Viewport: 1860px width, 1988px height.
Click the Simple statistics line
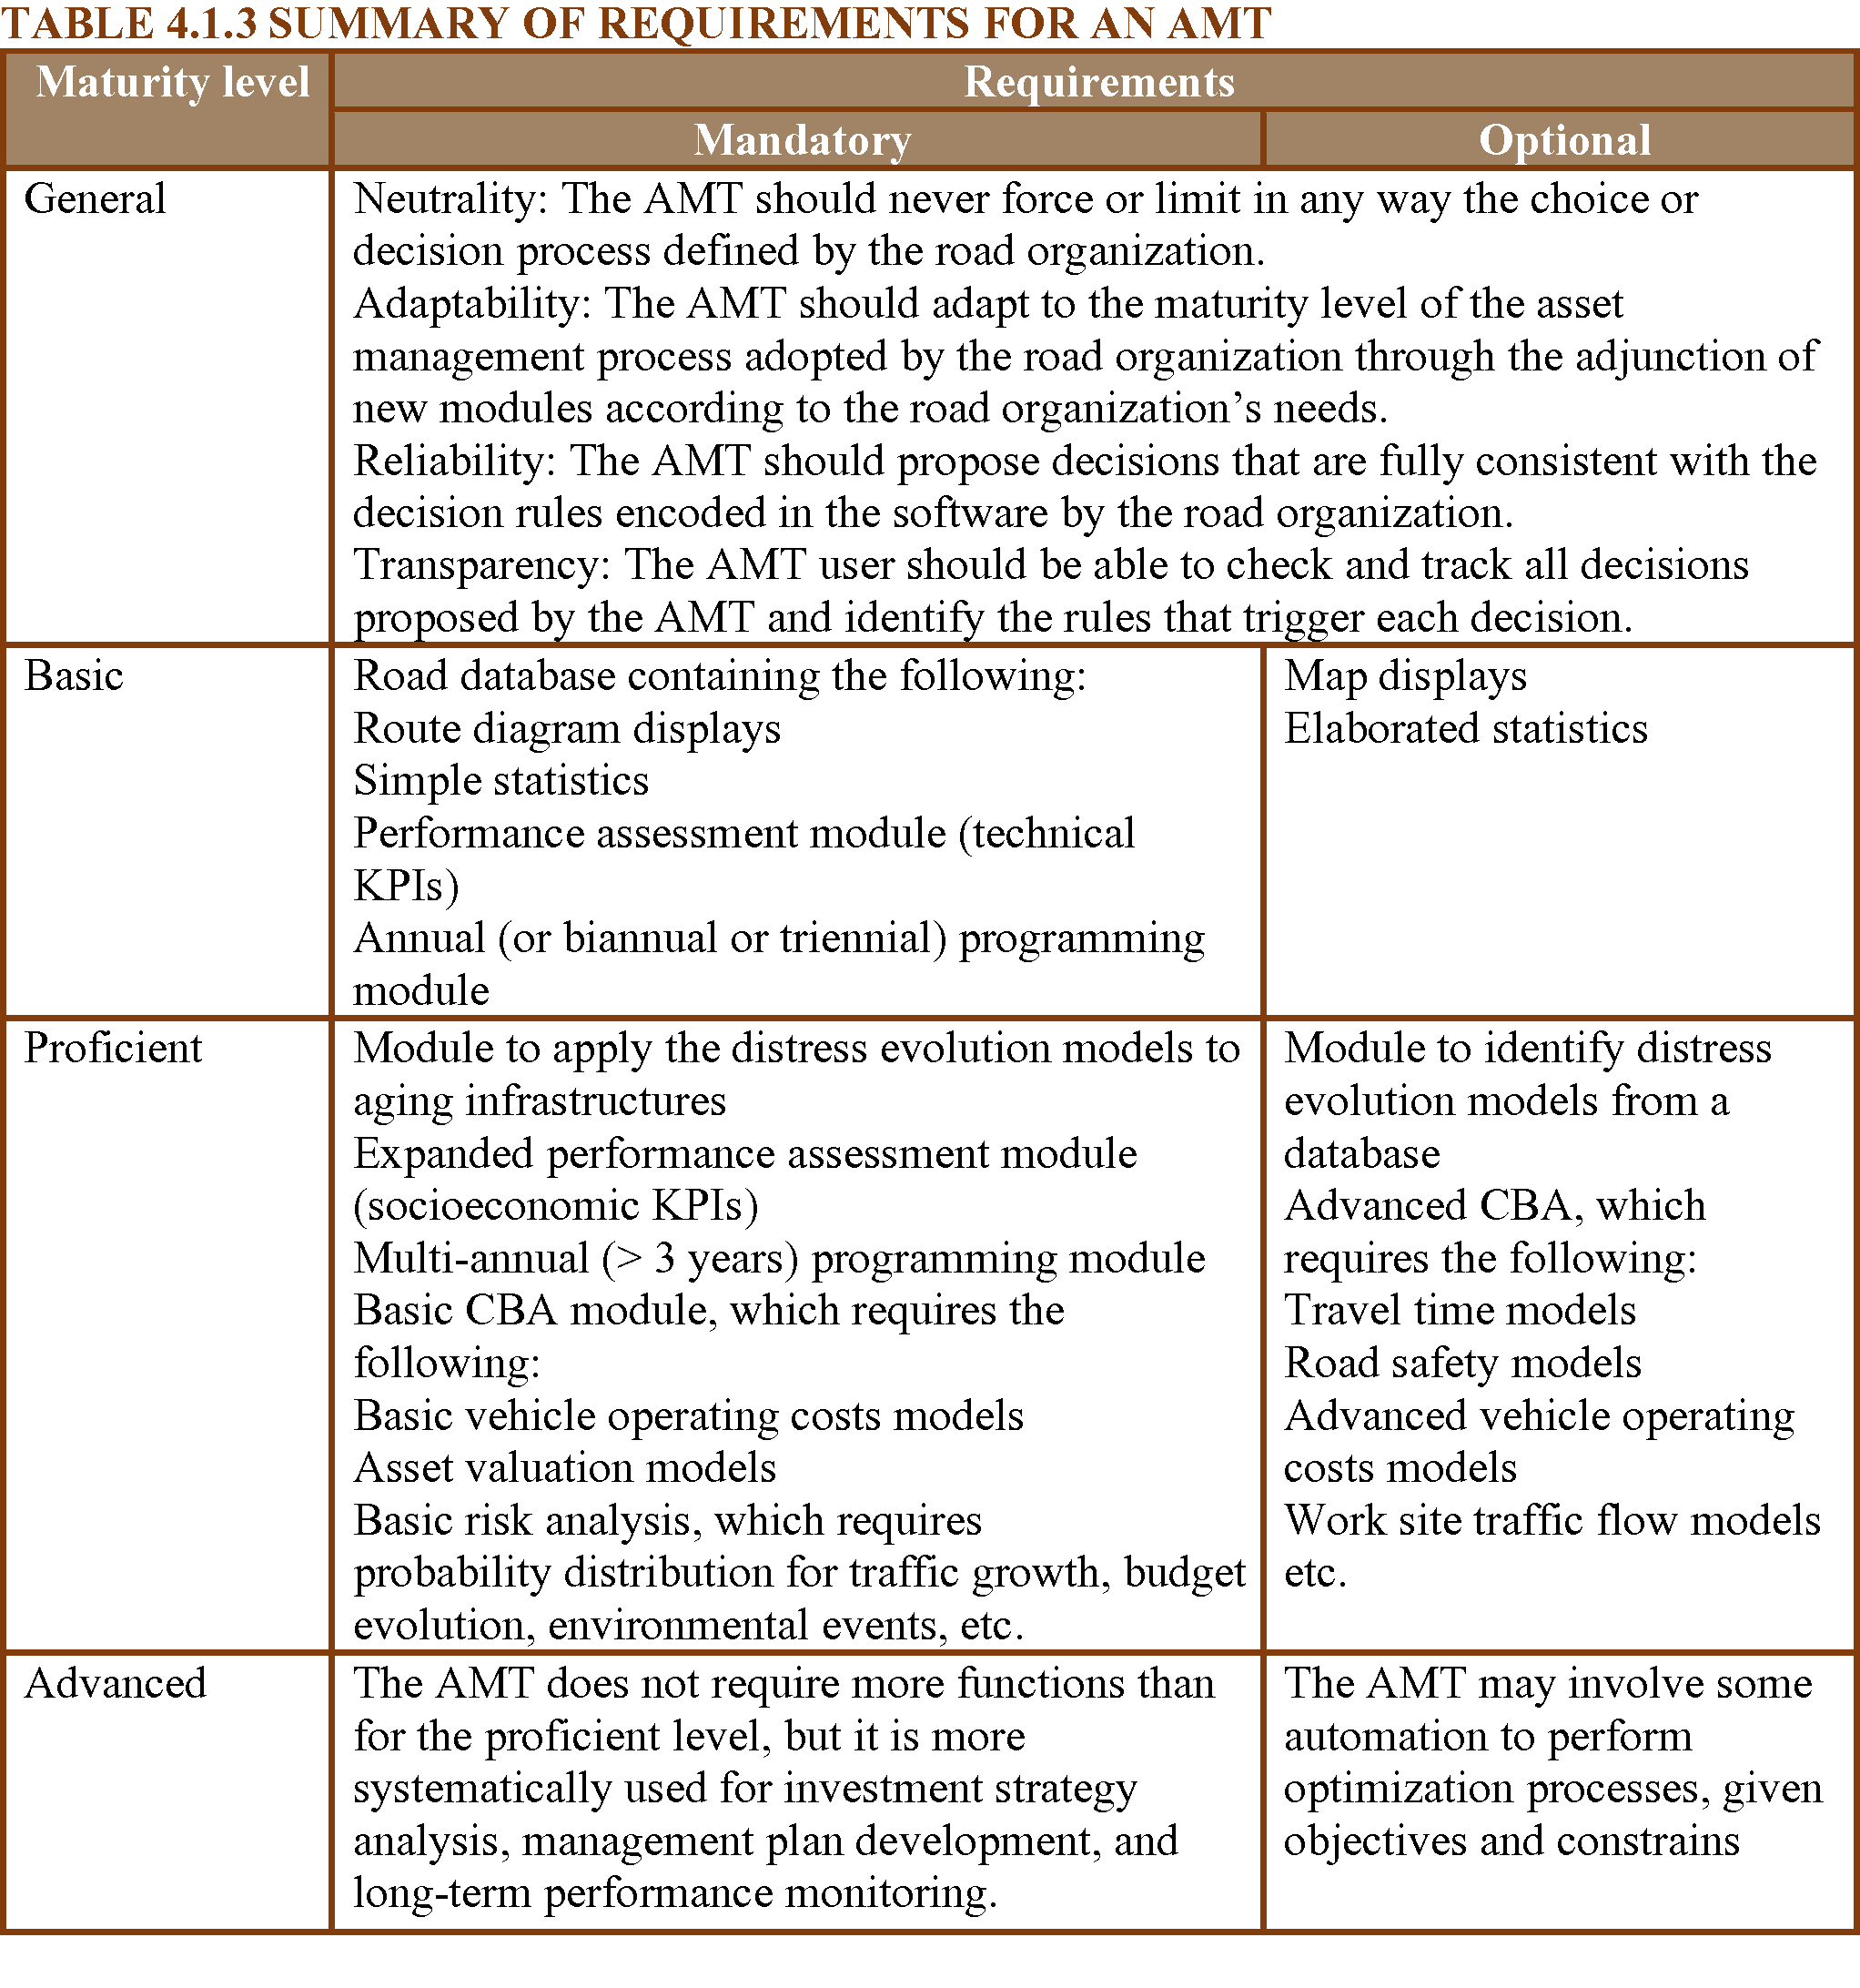500,781
